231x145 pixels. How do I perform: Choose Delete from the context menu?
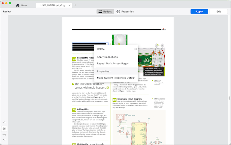point(101,49)
